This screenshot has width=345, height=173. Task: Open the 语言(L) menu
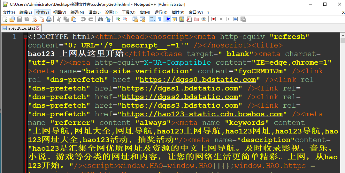94,12
